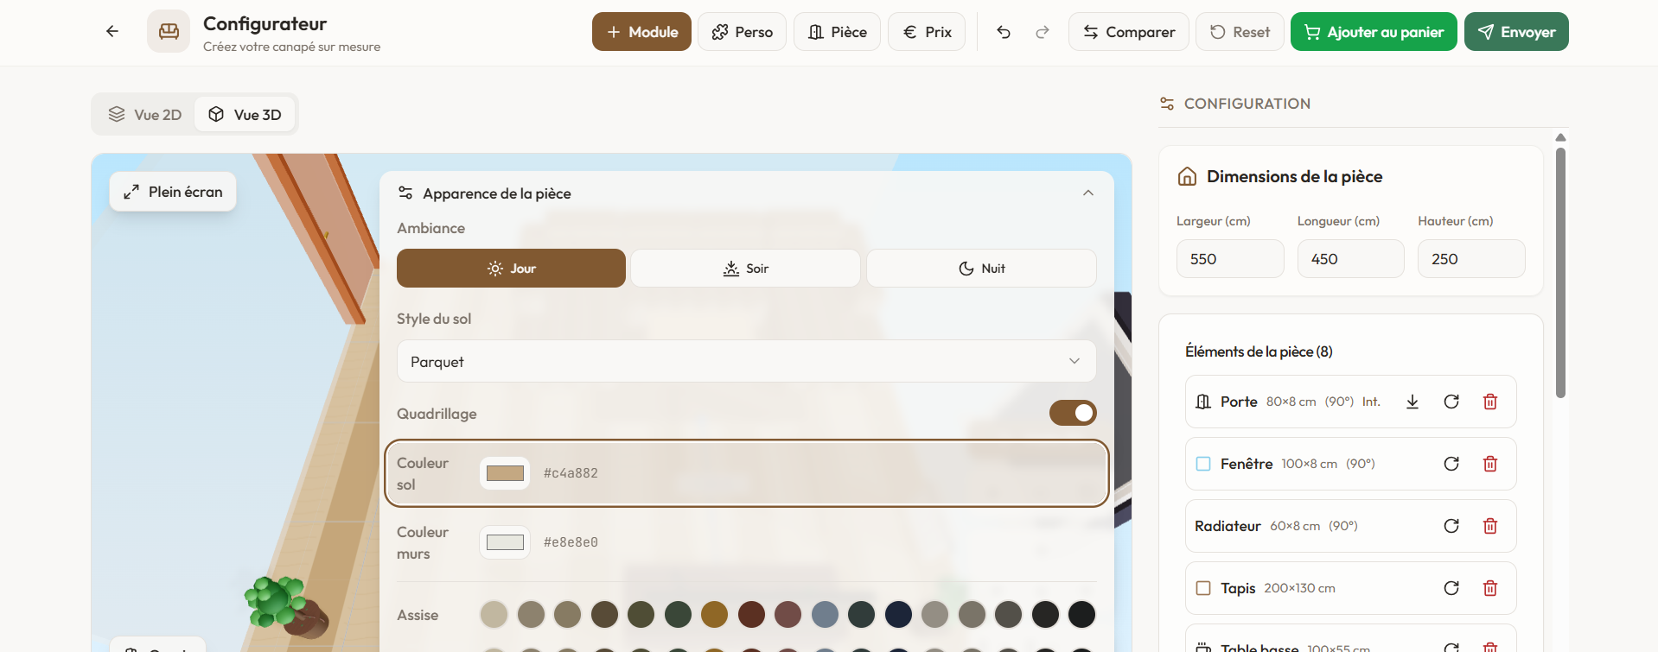
Task: Collapse the Apparence de la pièce panel
Action: tap(1088, 193)
